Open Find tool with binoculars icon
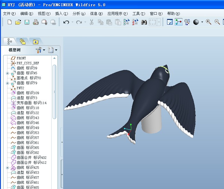Screen dimensions: 224x189 point(144,22)
